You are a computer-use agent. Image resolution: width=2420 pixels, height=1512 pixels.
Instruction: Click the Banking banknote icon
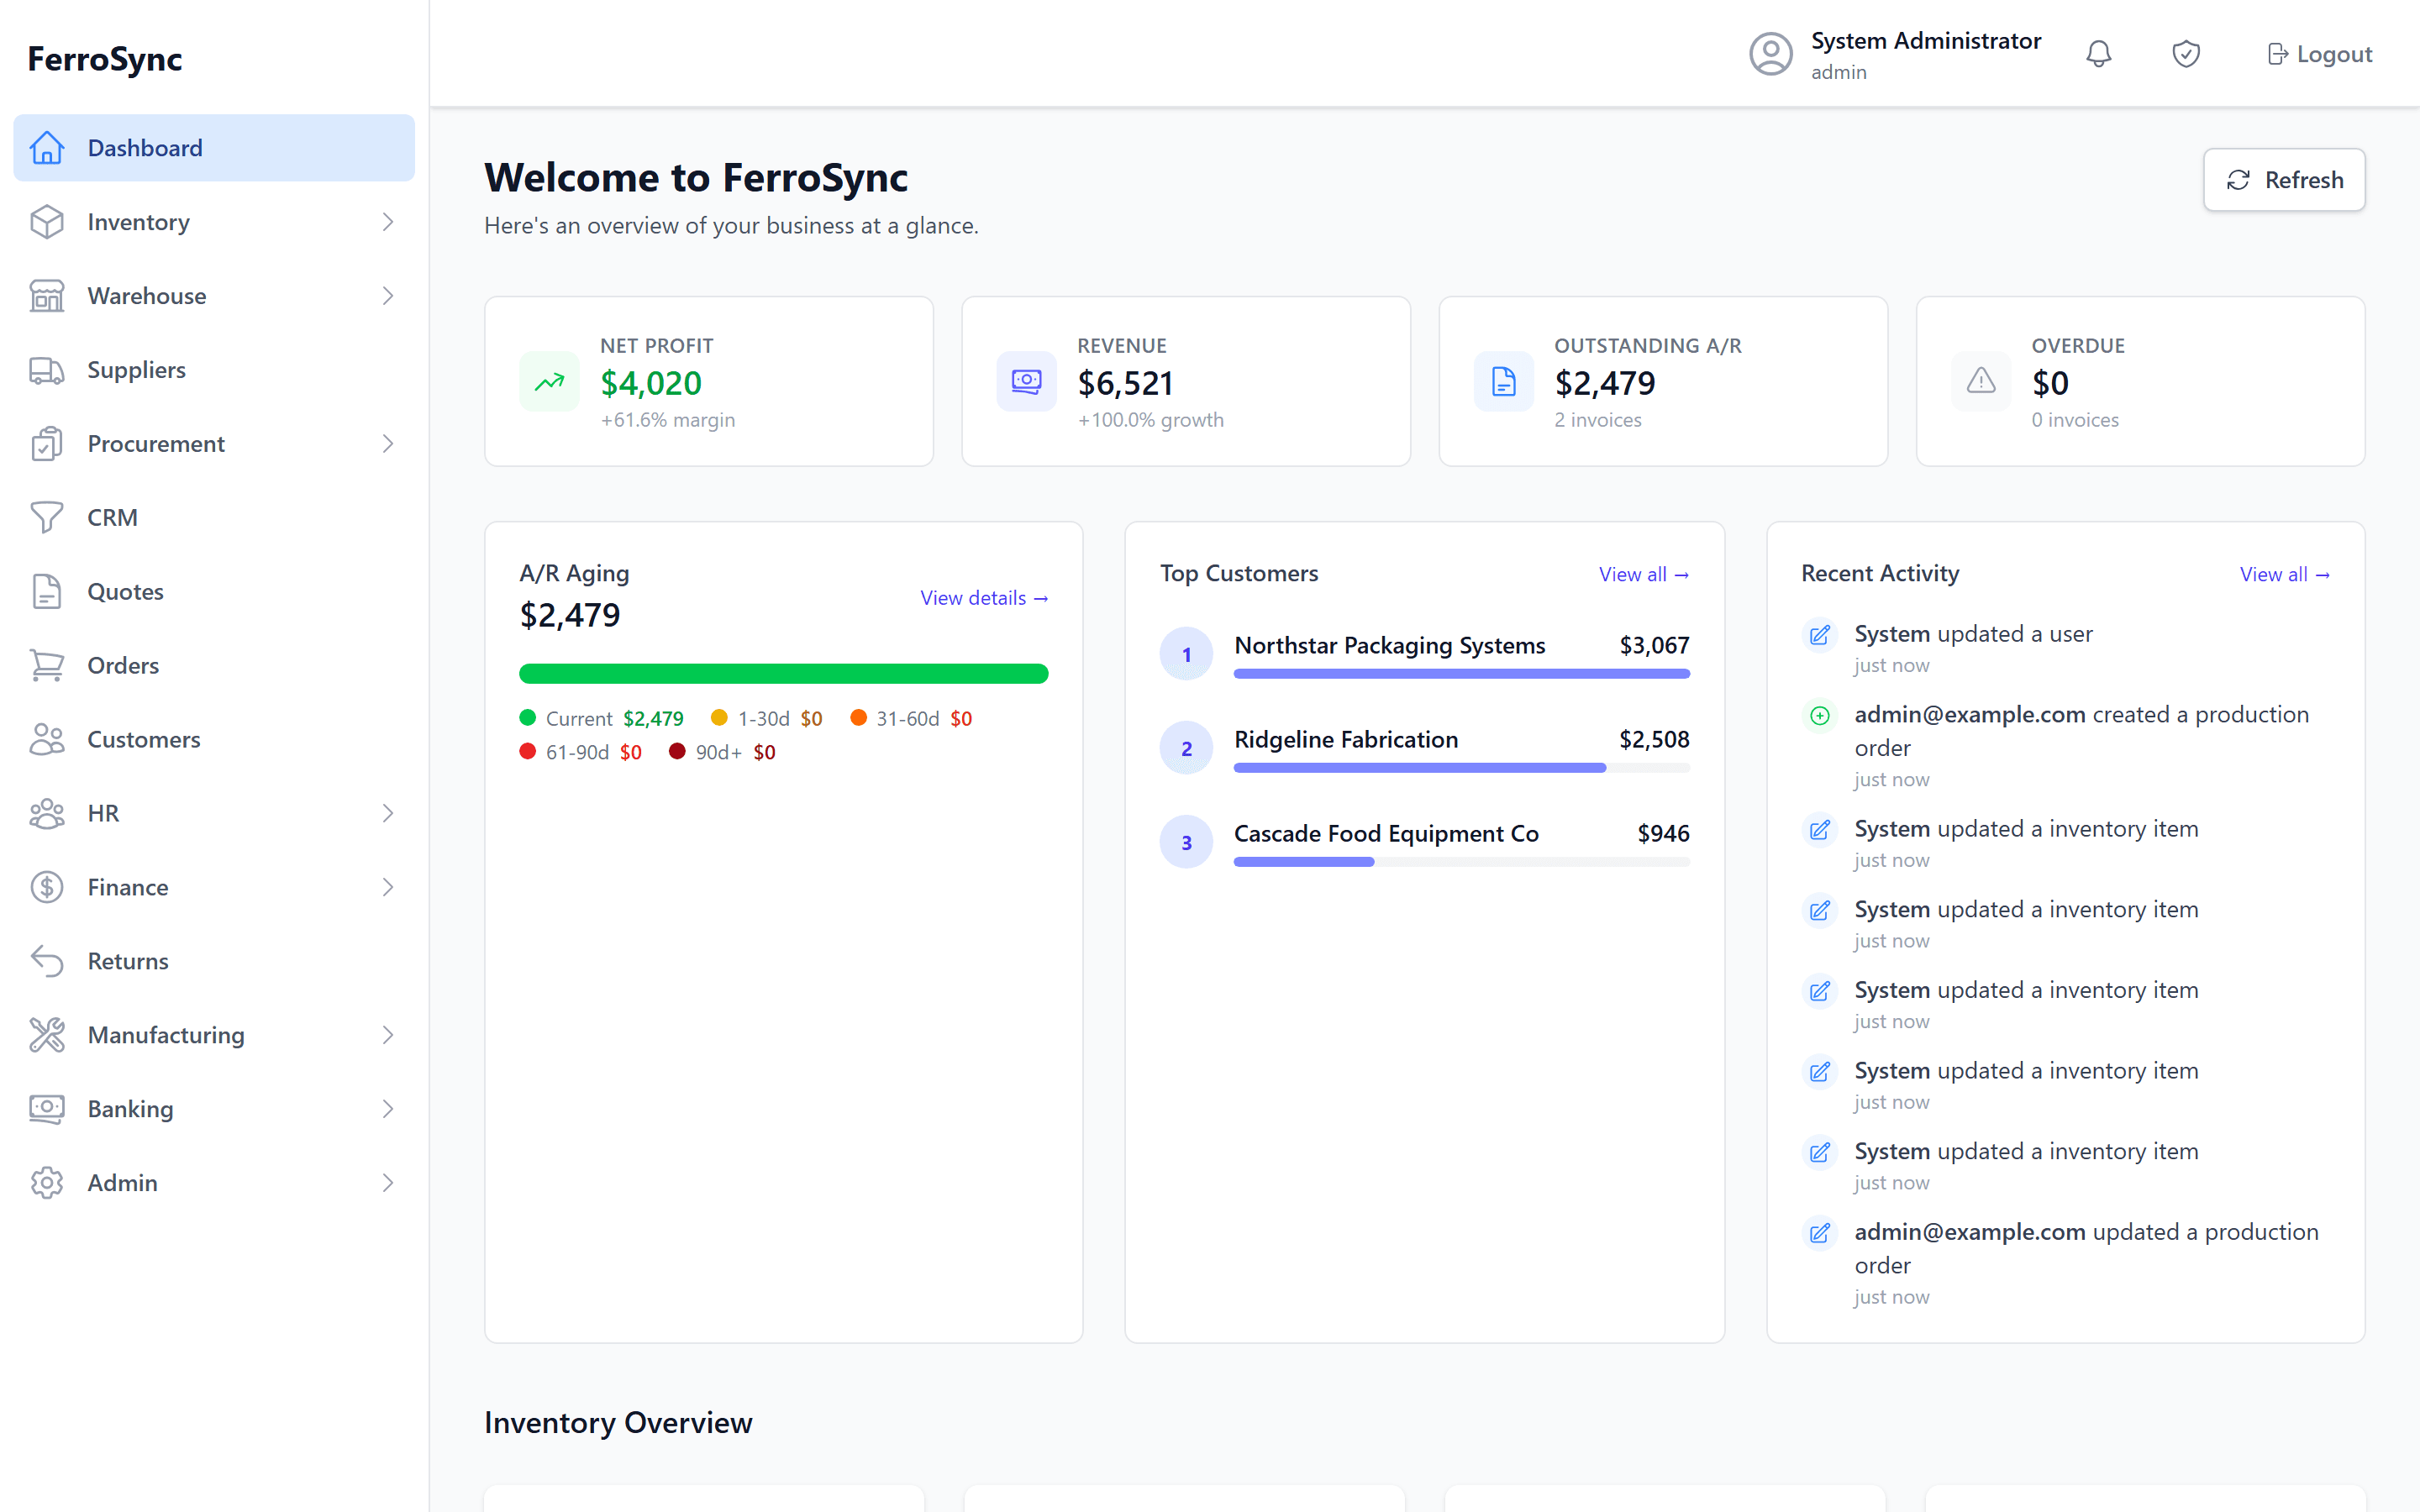(x=47, y=1110)
